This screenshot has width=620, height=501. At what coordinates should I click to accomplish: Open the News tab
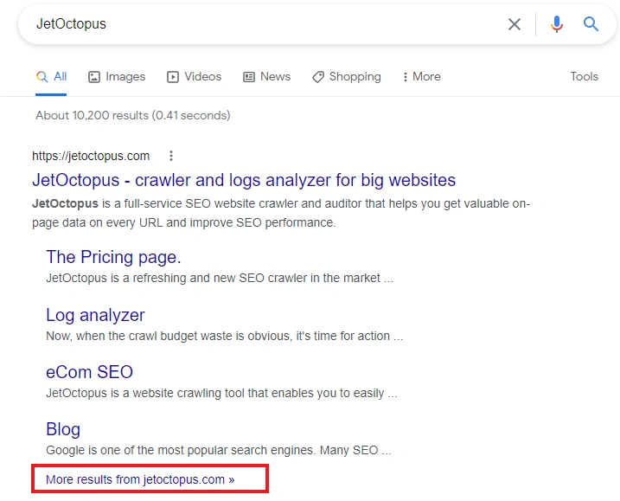pos(266,76)
